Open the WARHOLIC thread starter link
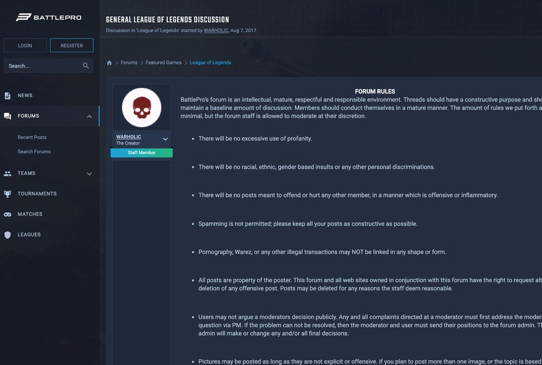The width and height of the screenshot is (542, 365). pyautogui.click(x=216, y=31)
